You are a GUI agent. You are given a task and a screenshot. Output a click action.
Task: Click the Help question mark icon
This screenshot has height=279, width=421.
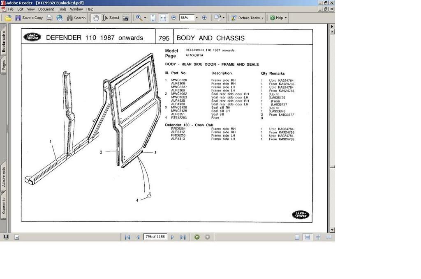coord(272,18)
